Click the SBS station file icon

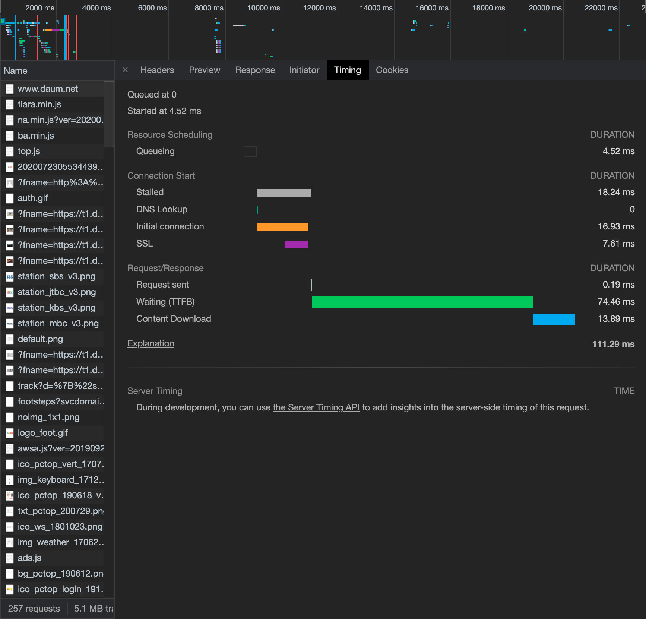click(10, 277)
